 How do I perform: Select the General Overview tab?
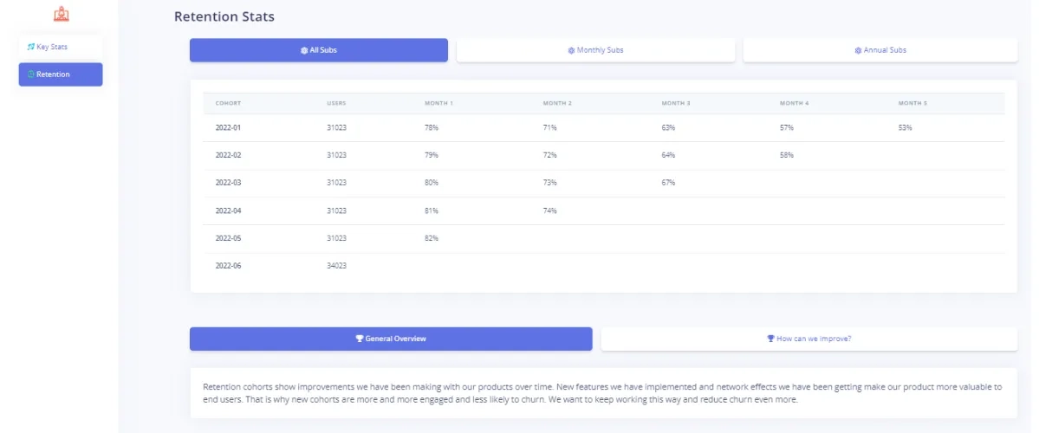391,339
